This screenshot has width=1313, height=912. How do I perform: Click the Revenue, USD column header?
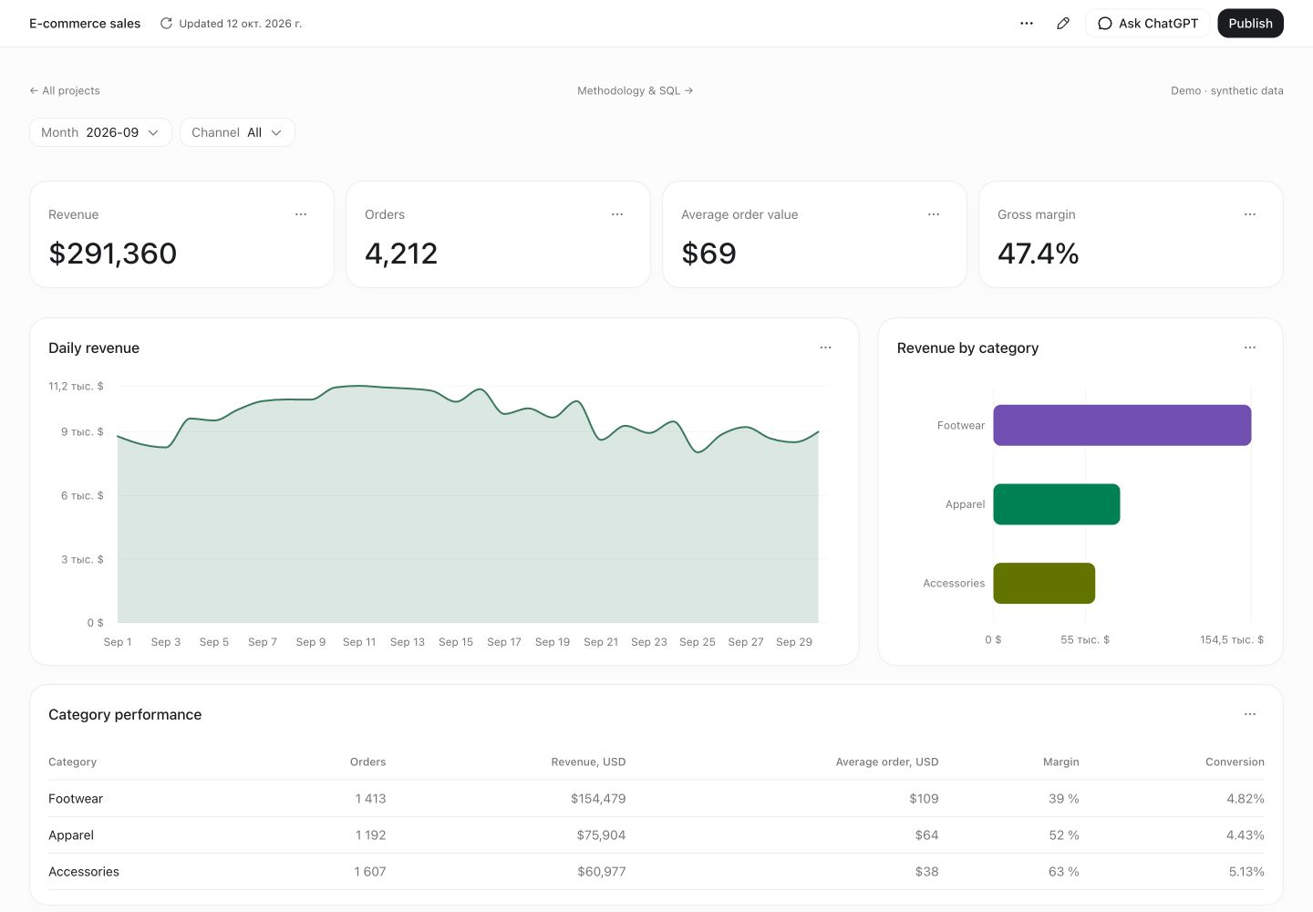tap(588, 762)
